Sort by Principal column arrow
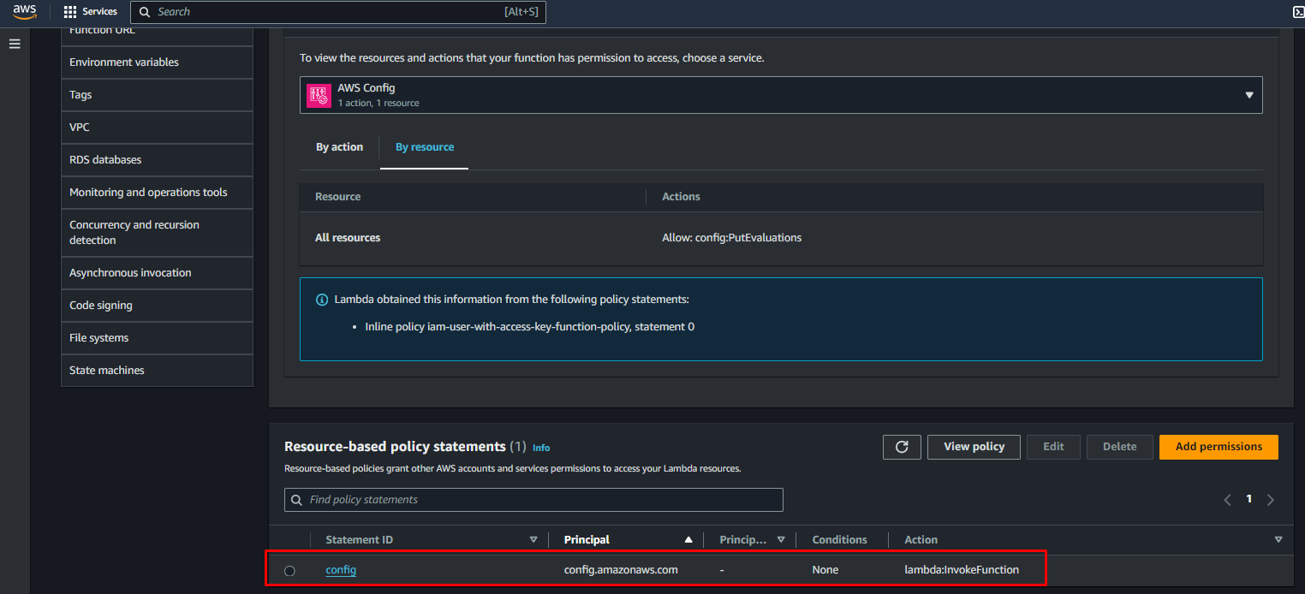Screen dimensions: 1305x594 tap(688, 540)
